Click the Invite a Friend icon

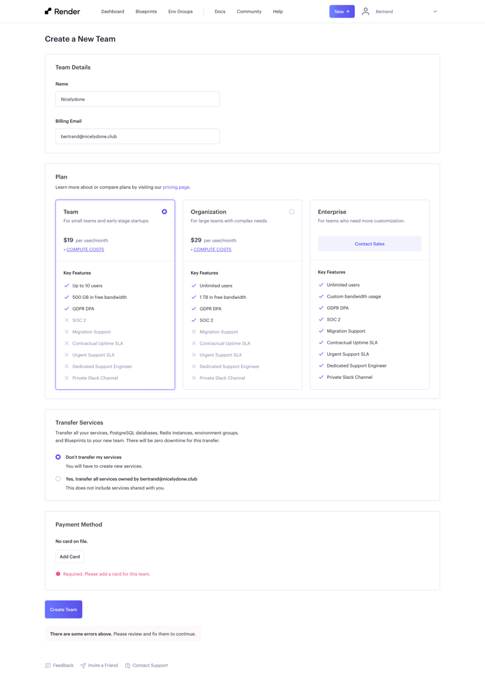coord(84,665)
